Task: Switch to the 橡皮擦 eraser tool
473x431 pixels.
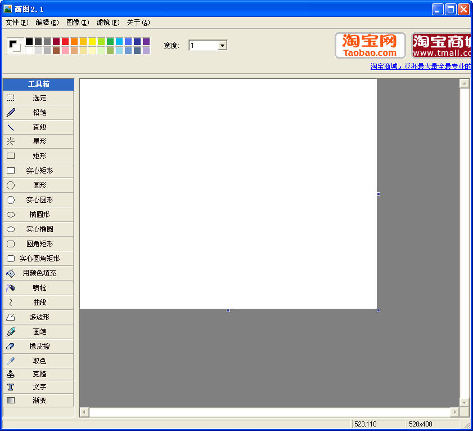Action: 38,346
